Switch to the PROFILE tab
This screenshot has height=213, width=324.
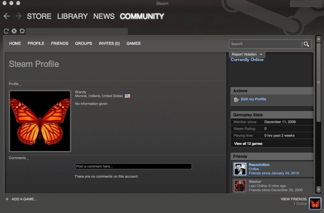click(36, 44)
